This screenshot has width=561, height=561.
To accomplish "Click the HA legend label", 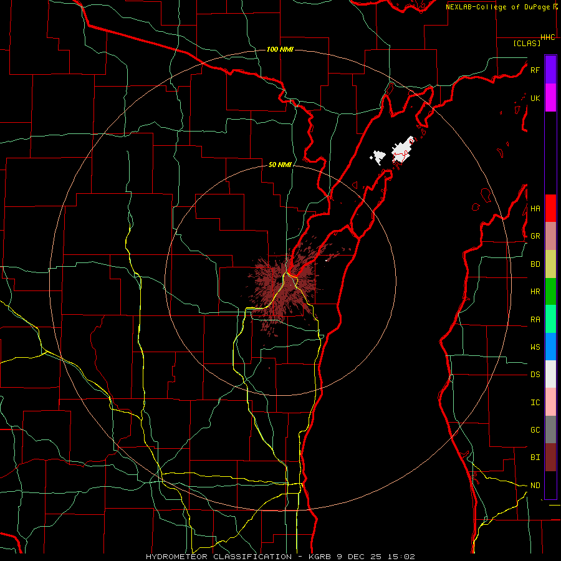I will (x=535, y=208).
